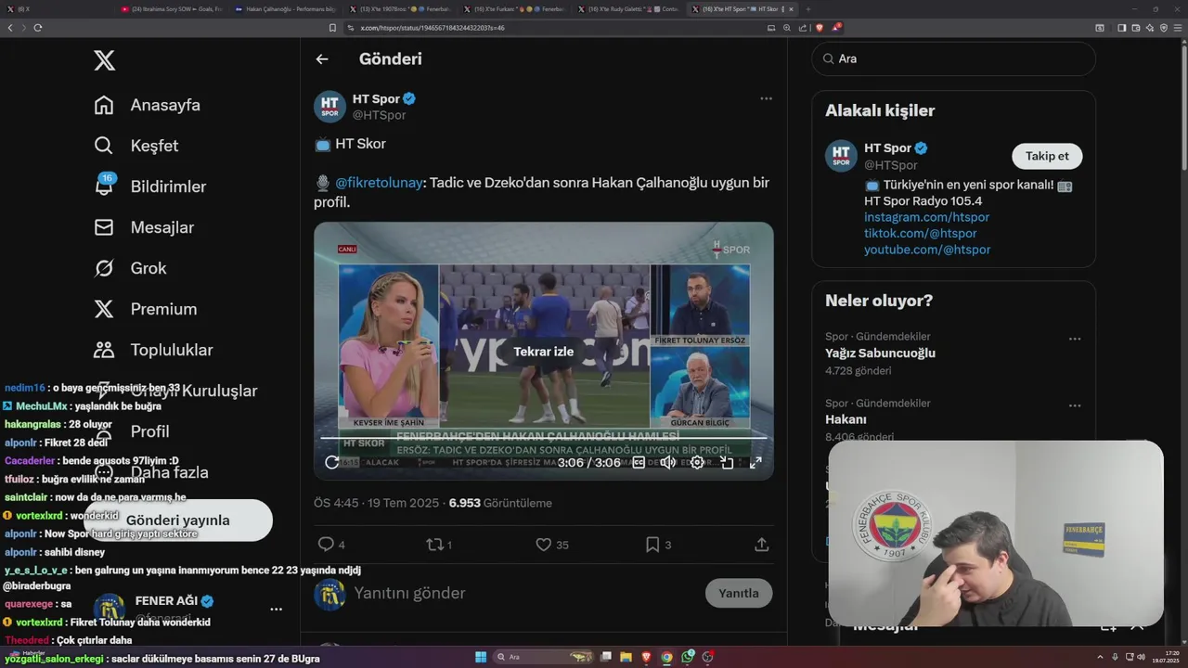Click the Ara search field
The image size is (1188, 668).
pos(953,58)
